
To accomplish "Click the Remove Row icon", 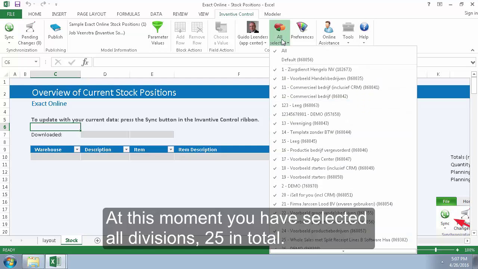I will [x=197, y=28].
